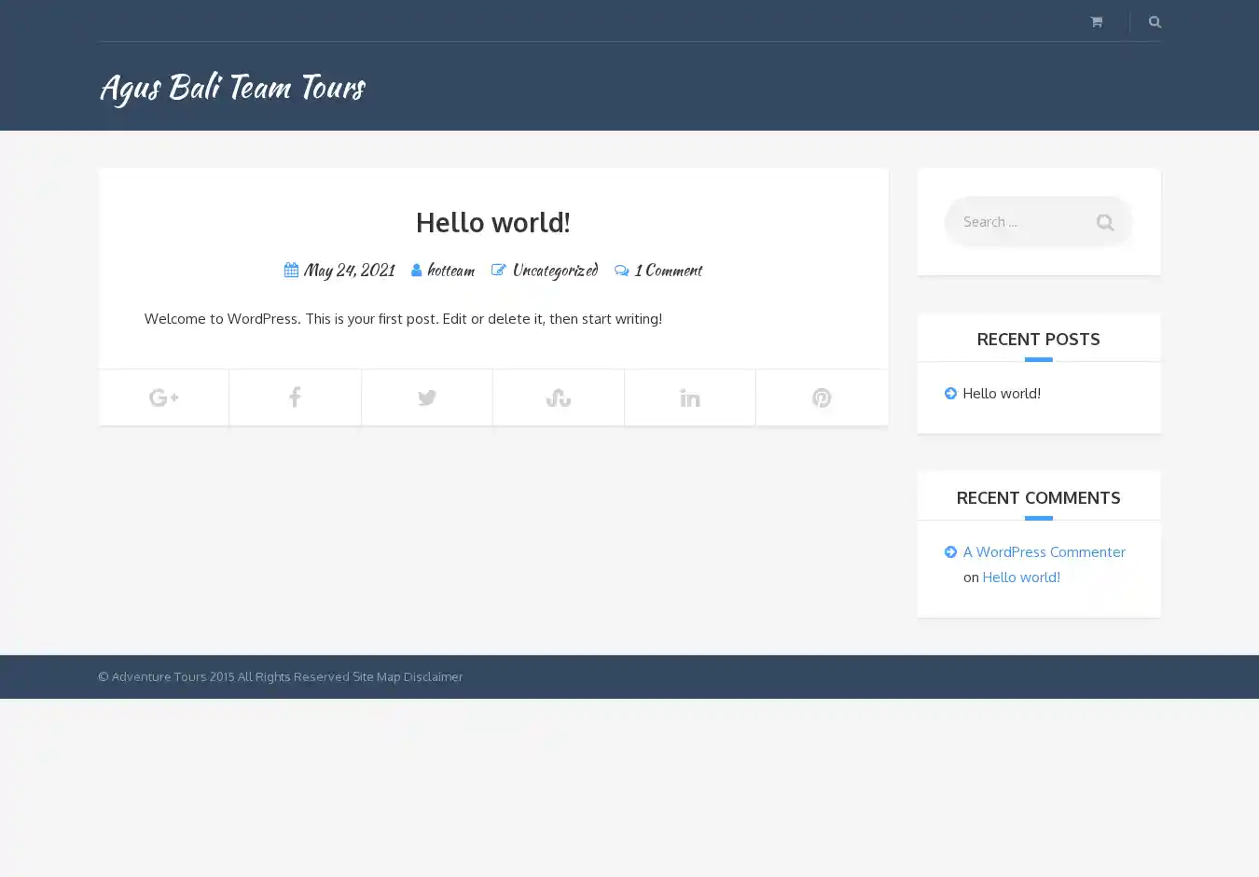Click the May 24, 2021 date link
This screenshot has height=877, width=1259.
point(348,271)
